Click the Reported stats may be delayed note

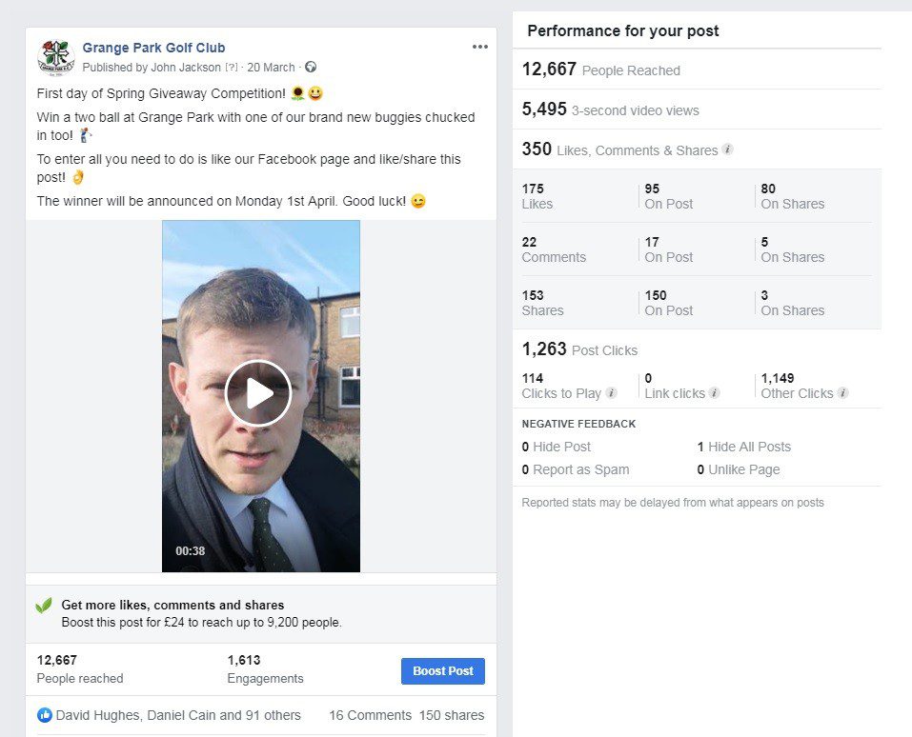(673, 503)
